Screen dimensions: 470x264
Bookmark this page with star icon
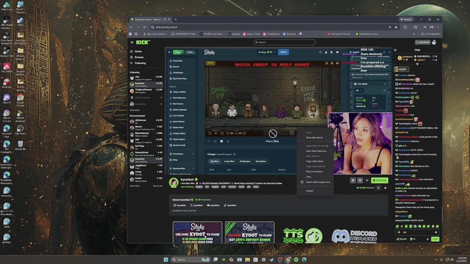[x=396, y=27]
